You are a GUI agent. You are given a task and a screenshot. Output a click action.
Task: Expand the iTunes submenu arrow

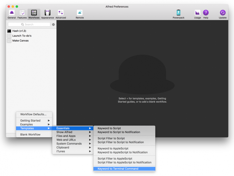click(x=90, y=151)
